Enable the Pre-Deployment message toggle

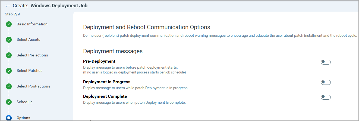click(326, 62)
